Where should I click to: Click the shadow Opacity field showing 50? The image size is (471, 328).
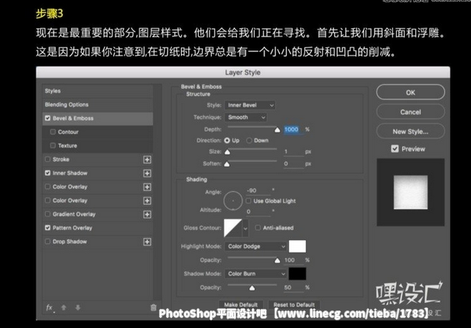[294, 287]
